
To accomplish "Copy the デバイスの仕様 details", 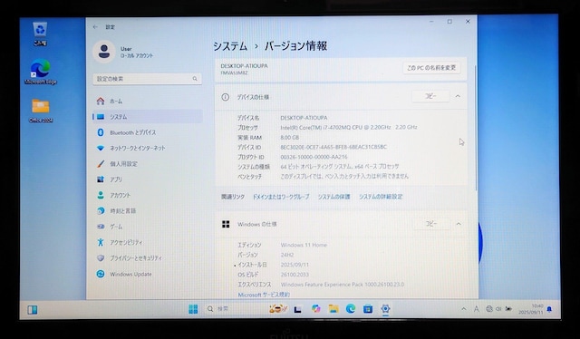I will pyautogui.click(x=430, y=96).
